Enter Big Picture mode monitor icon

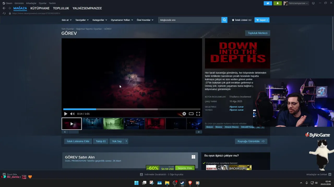tap(313, 3)
